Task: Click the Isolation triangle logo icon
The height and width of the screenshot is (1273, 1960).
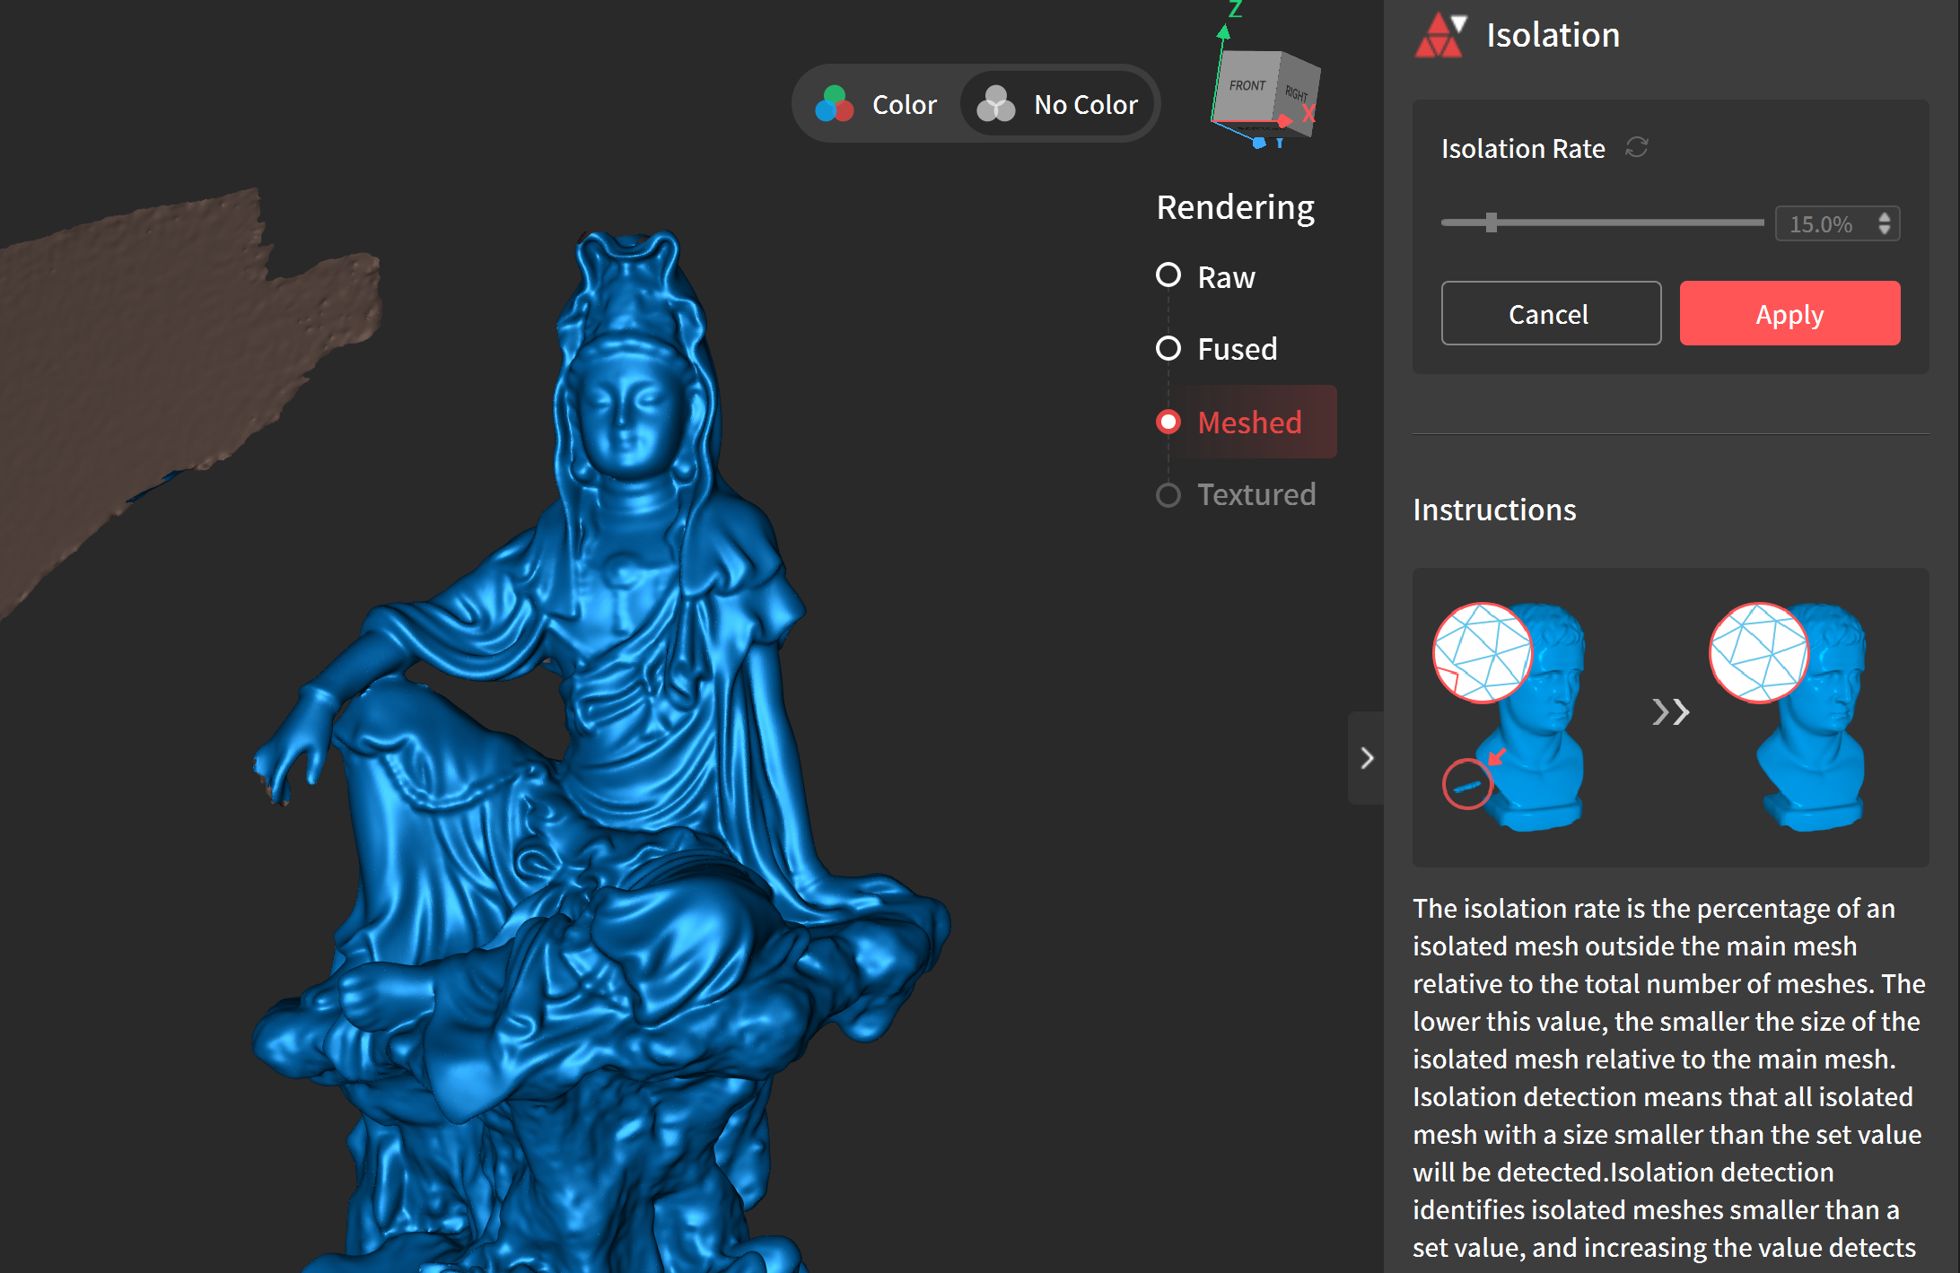Action: [1439, 36]
